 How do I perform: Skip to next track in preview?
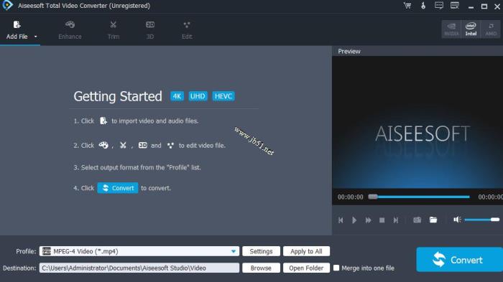point(395,220)
